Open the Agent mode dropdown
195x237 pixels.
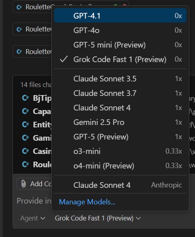click(x=33, y=218)
